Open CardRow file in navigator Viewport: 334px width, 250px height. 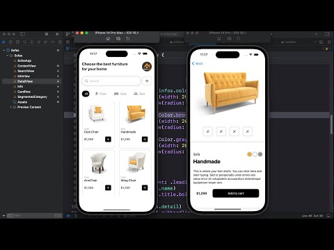tap(24, 92)
